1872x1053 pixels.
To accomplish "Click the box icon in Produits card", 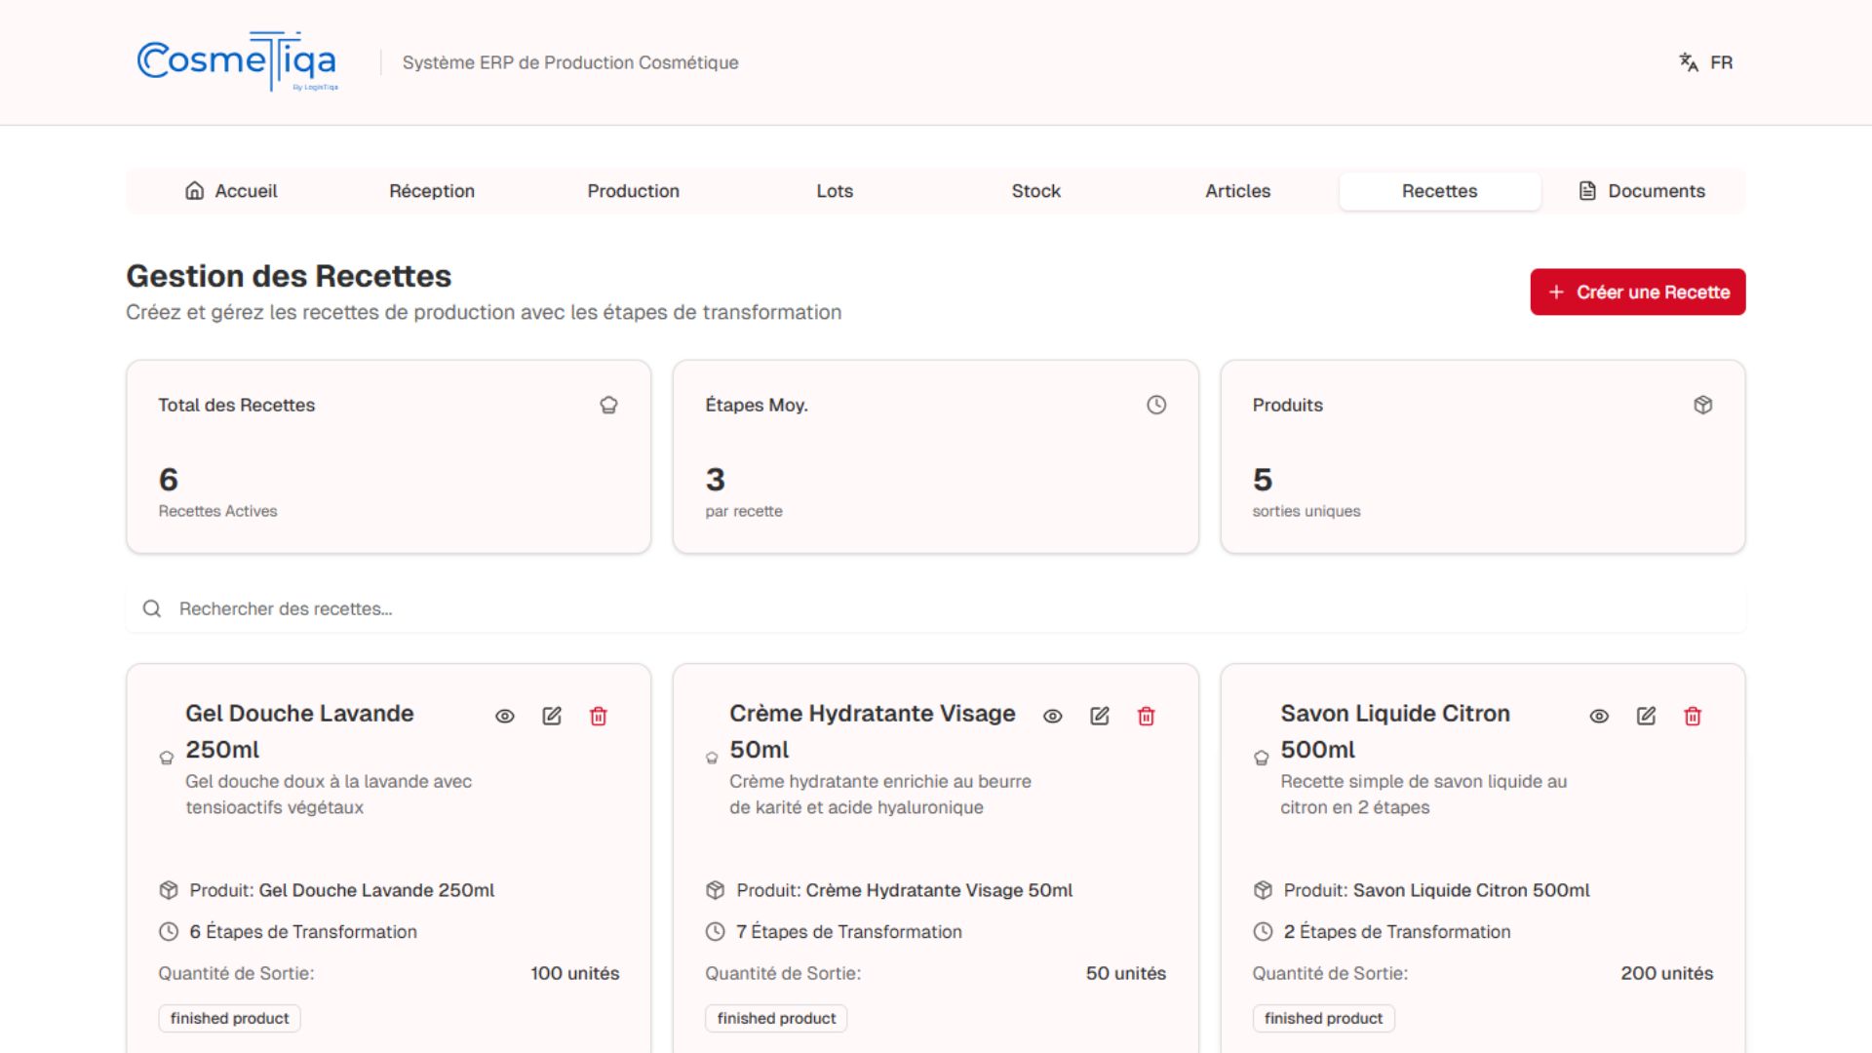I will click(1703, 406).
